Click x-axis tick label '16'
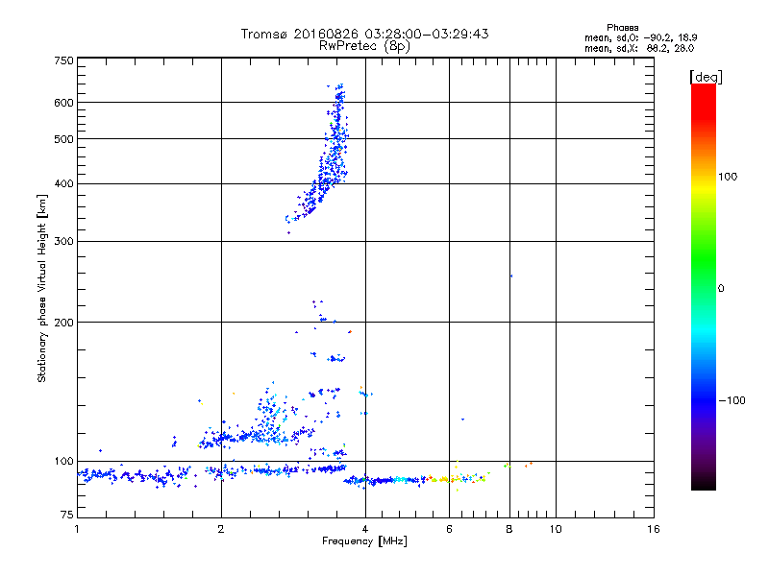This screenshot has height=576, width=769. [x=654, y=529]
